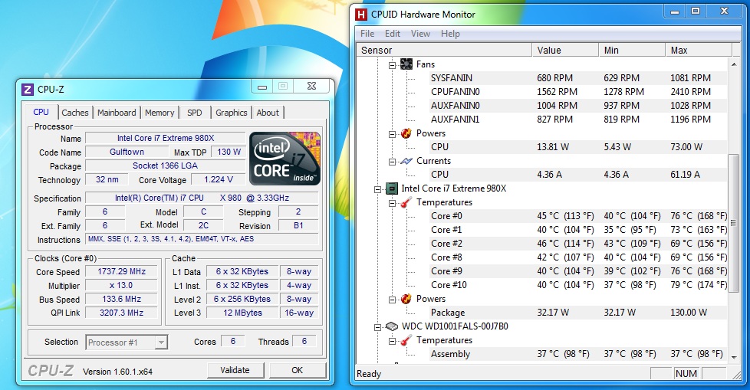Select the CPU tab in CPU-Z

click(x=41, y=112)
